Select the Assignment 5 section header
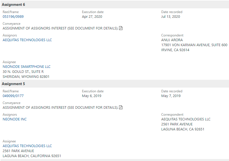The height and width of the screenshot is (161, 229). click(115, 84)
